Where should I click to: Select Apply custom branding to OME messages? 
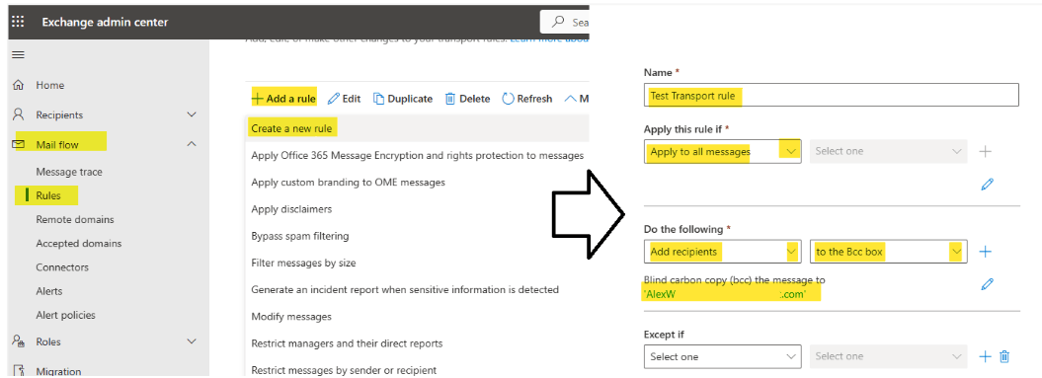point(349,182)
